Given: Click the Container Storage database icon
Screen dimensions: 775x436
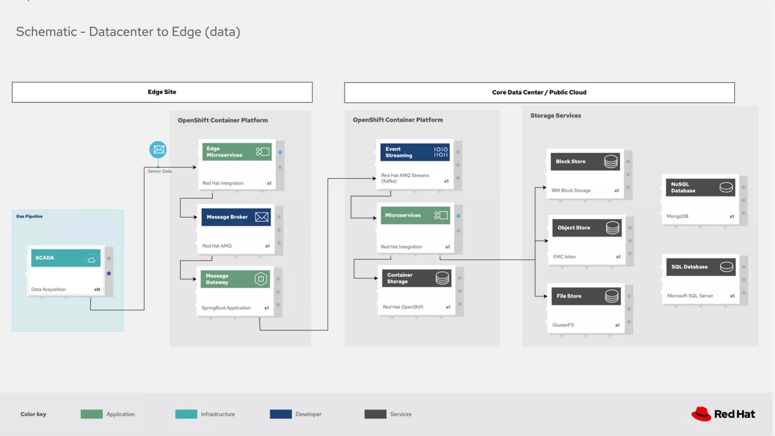Looking at the screenshot, I should pyautogui.click(x=442, y=278).
